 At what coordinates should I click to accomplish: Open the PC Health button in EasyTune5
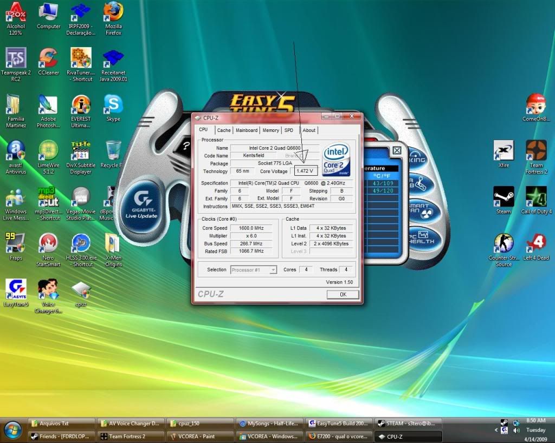423,239
